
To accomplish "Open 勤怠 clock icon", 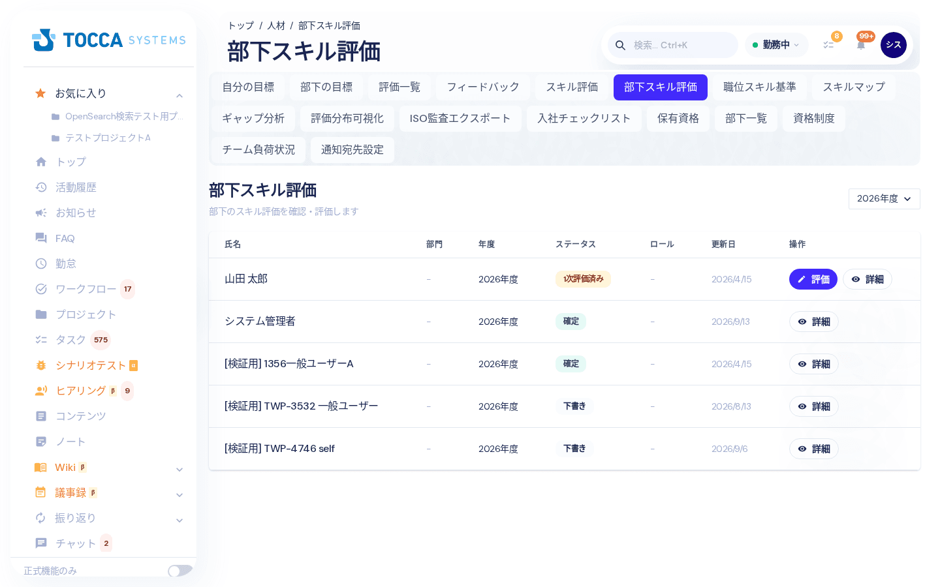I will [x=41, y=263].
